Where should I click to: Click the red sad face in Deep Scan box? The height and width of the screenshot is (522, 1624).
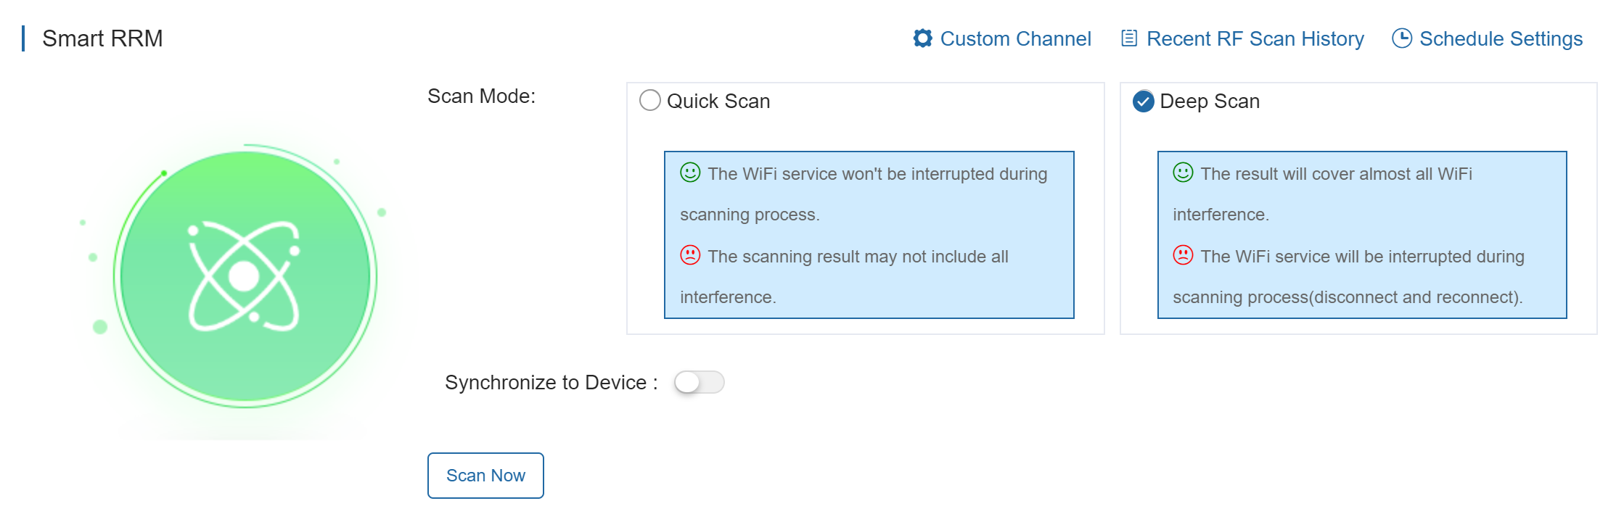[1183, 255]
